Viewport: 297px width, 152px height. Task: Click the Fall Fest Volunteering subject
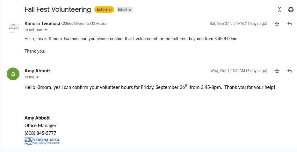pyautogui.click(x=58, y=10)
